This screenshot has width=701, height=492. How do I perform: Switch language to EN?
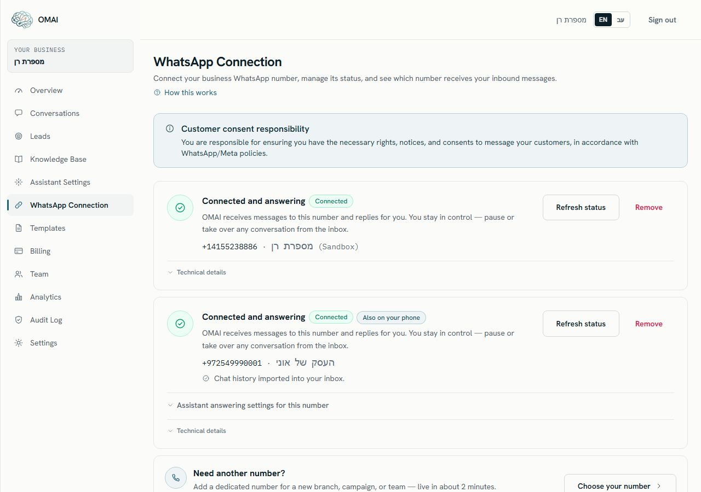click(x=603, y=20)
